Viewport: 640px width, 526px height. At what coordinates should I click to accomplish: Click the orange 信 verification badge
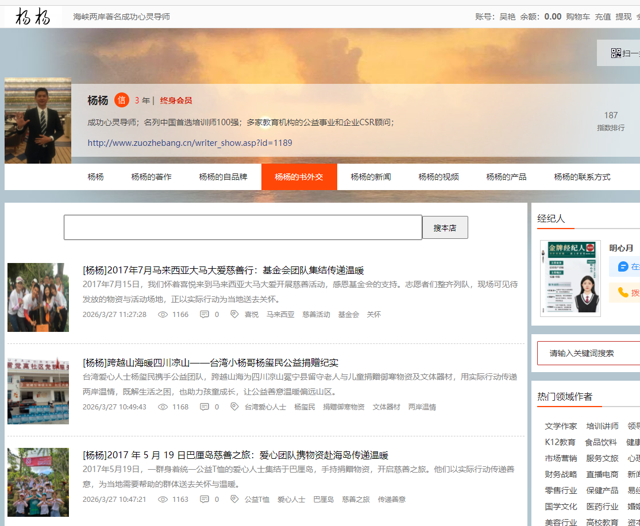(122, 100)
